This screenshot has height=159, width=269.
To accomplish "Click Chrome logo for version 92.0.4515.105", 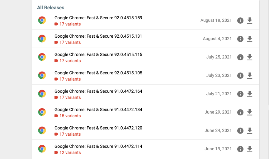I will pyautogui.click(x=42, y=75).
